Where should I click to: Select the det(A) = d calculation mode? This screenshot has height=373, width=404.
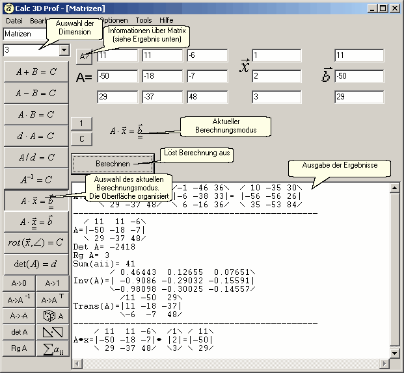click(36, 264)
